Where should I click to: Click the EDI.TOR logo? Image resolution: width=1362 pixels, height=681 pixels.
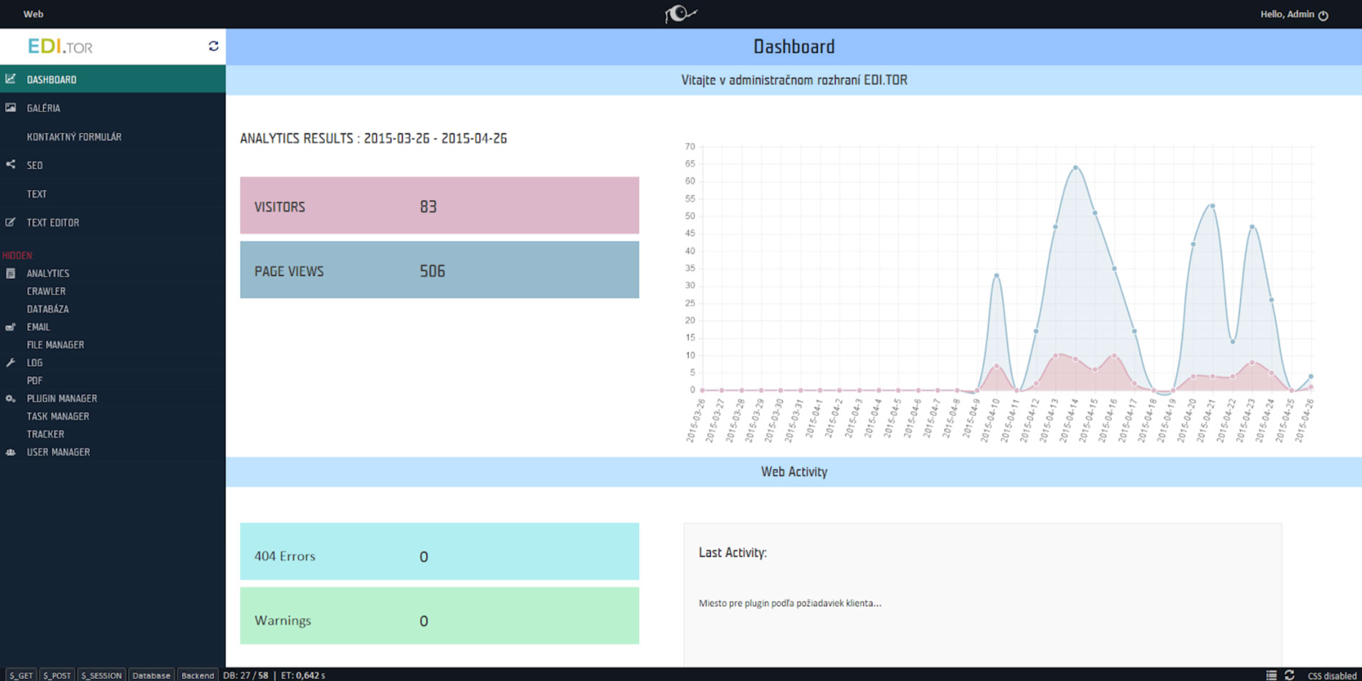(x=60, y=47)
